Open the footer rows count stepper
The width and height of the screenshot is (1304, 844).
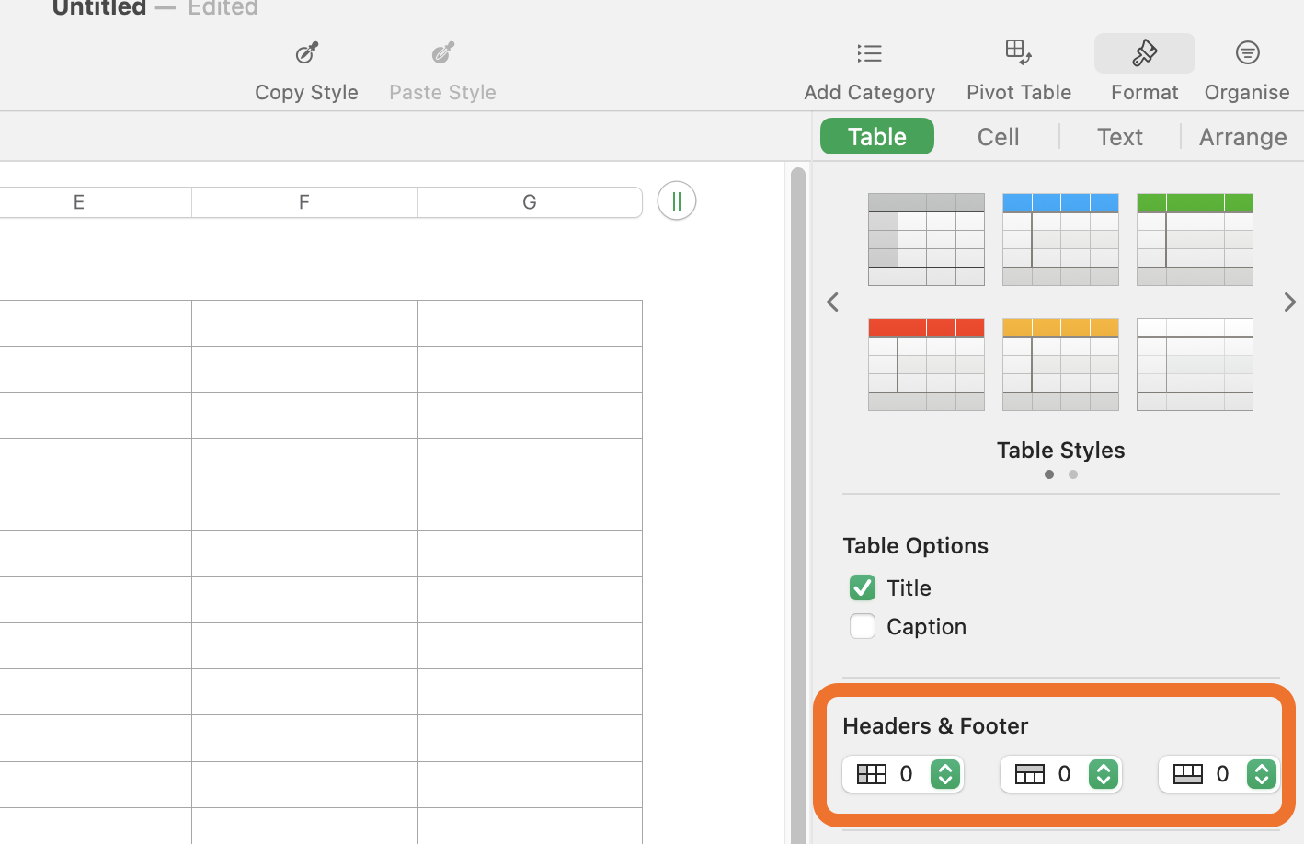tap(1262, 774)
